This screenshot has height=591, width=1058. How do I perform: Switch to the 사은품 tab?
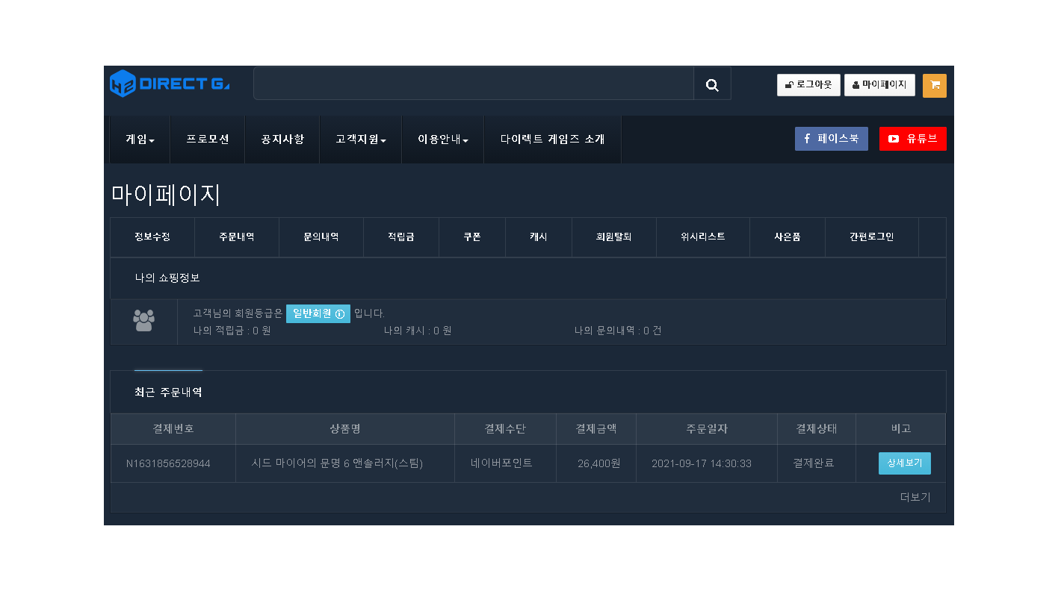(x=788, y=237)
